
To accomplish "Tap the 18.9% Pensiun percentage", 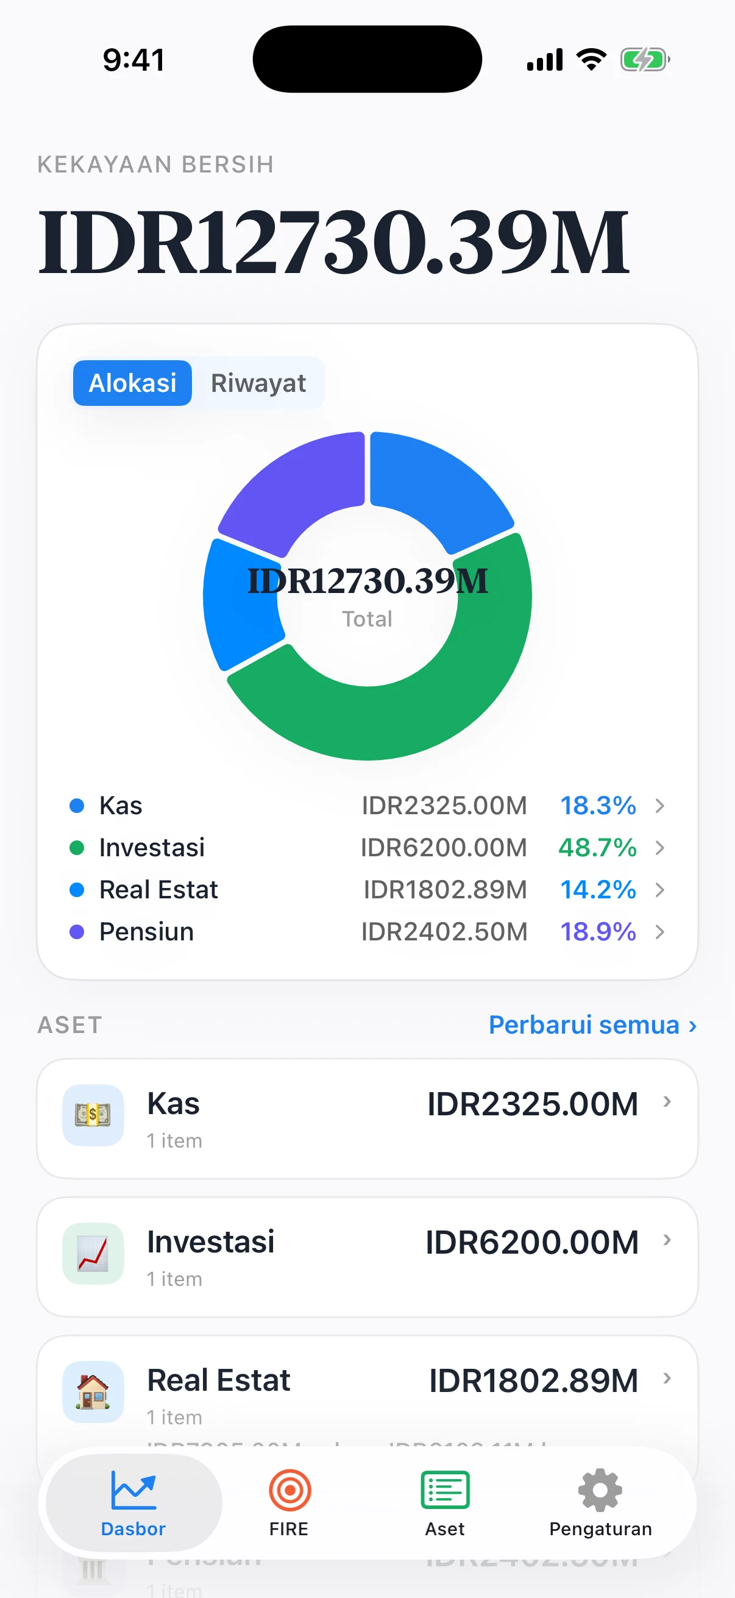I will [x=598, y=931].
